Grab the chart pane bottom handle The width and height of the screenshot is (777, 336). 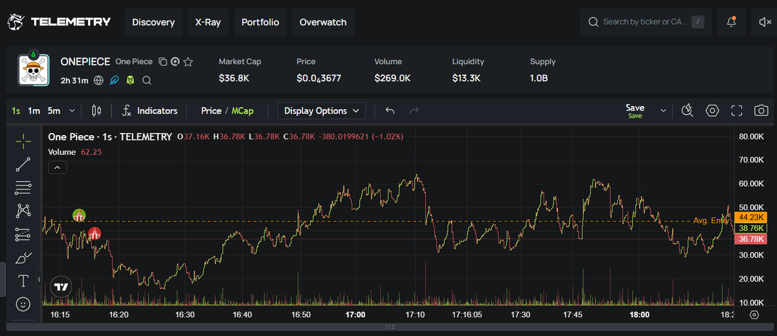tap(388, 327)
